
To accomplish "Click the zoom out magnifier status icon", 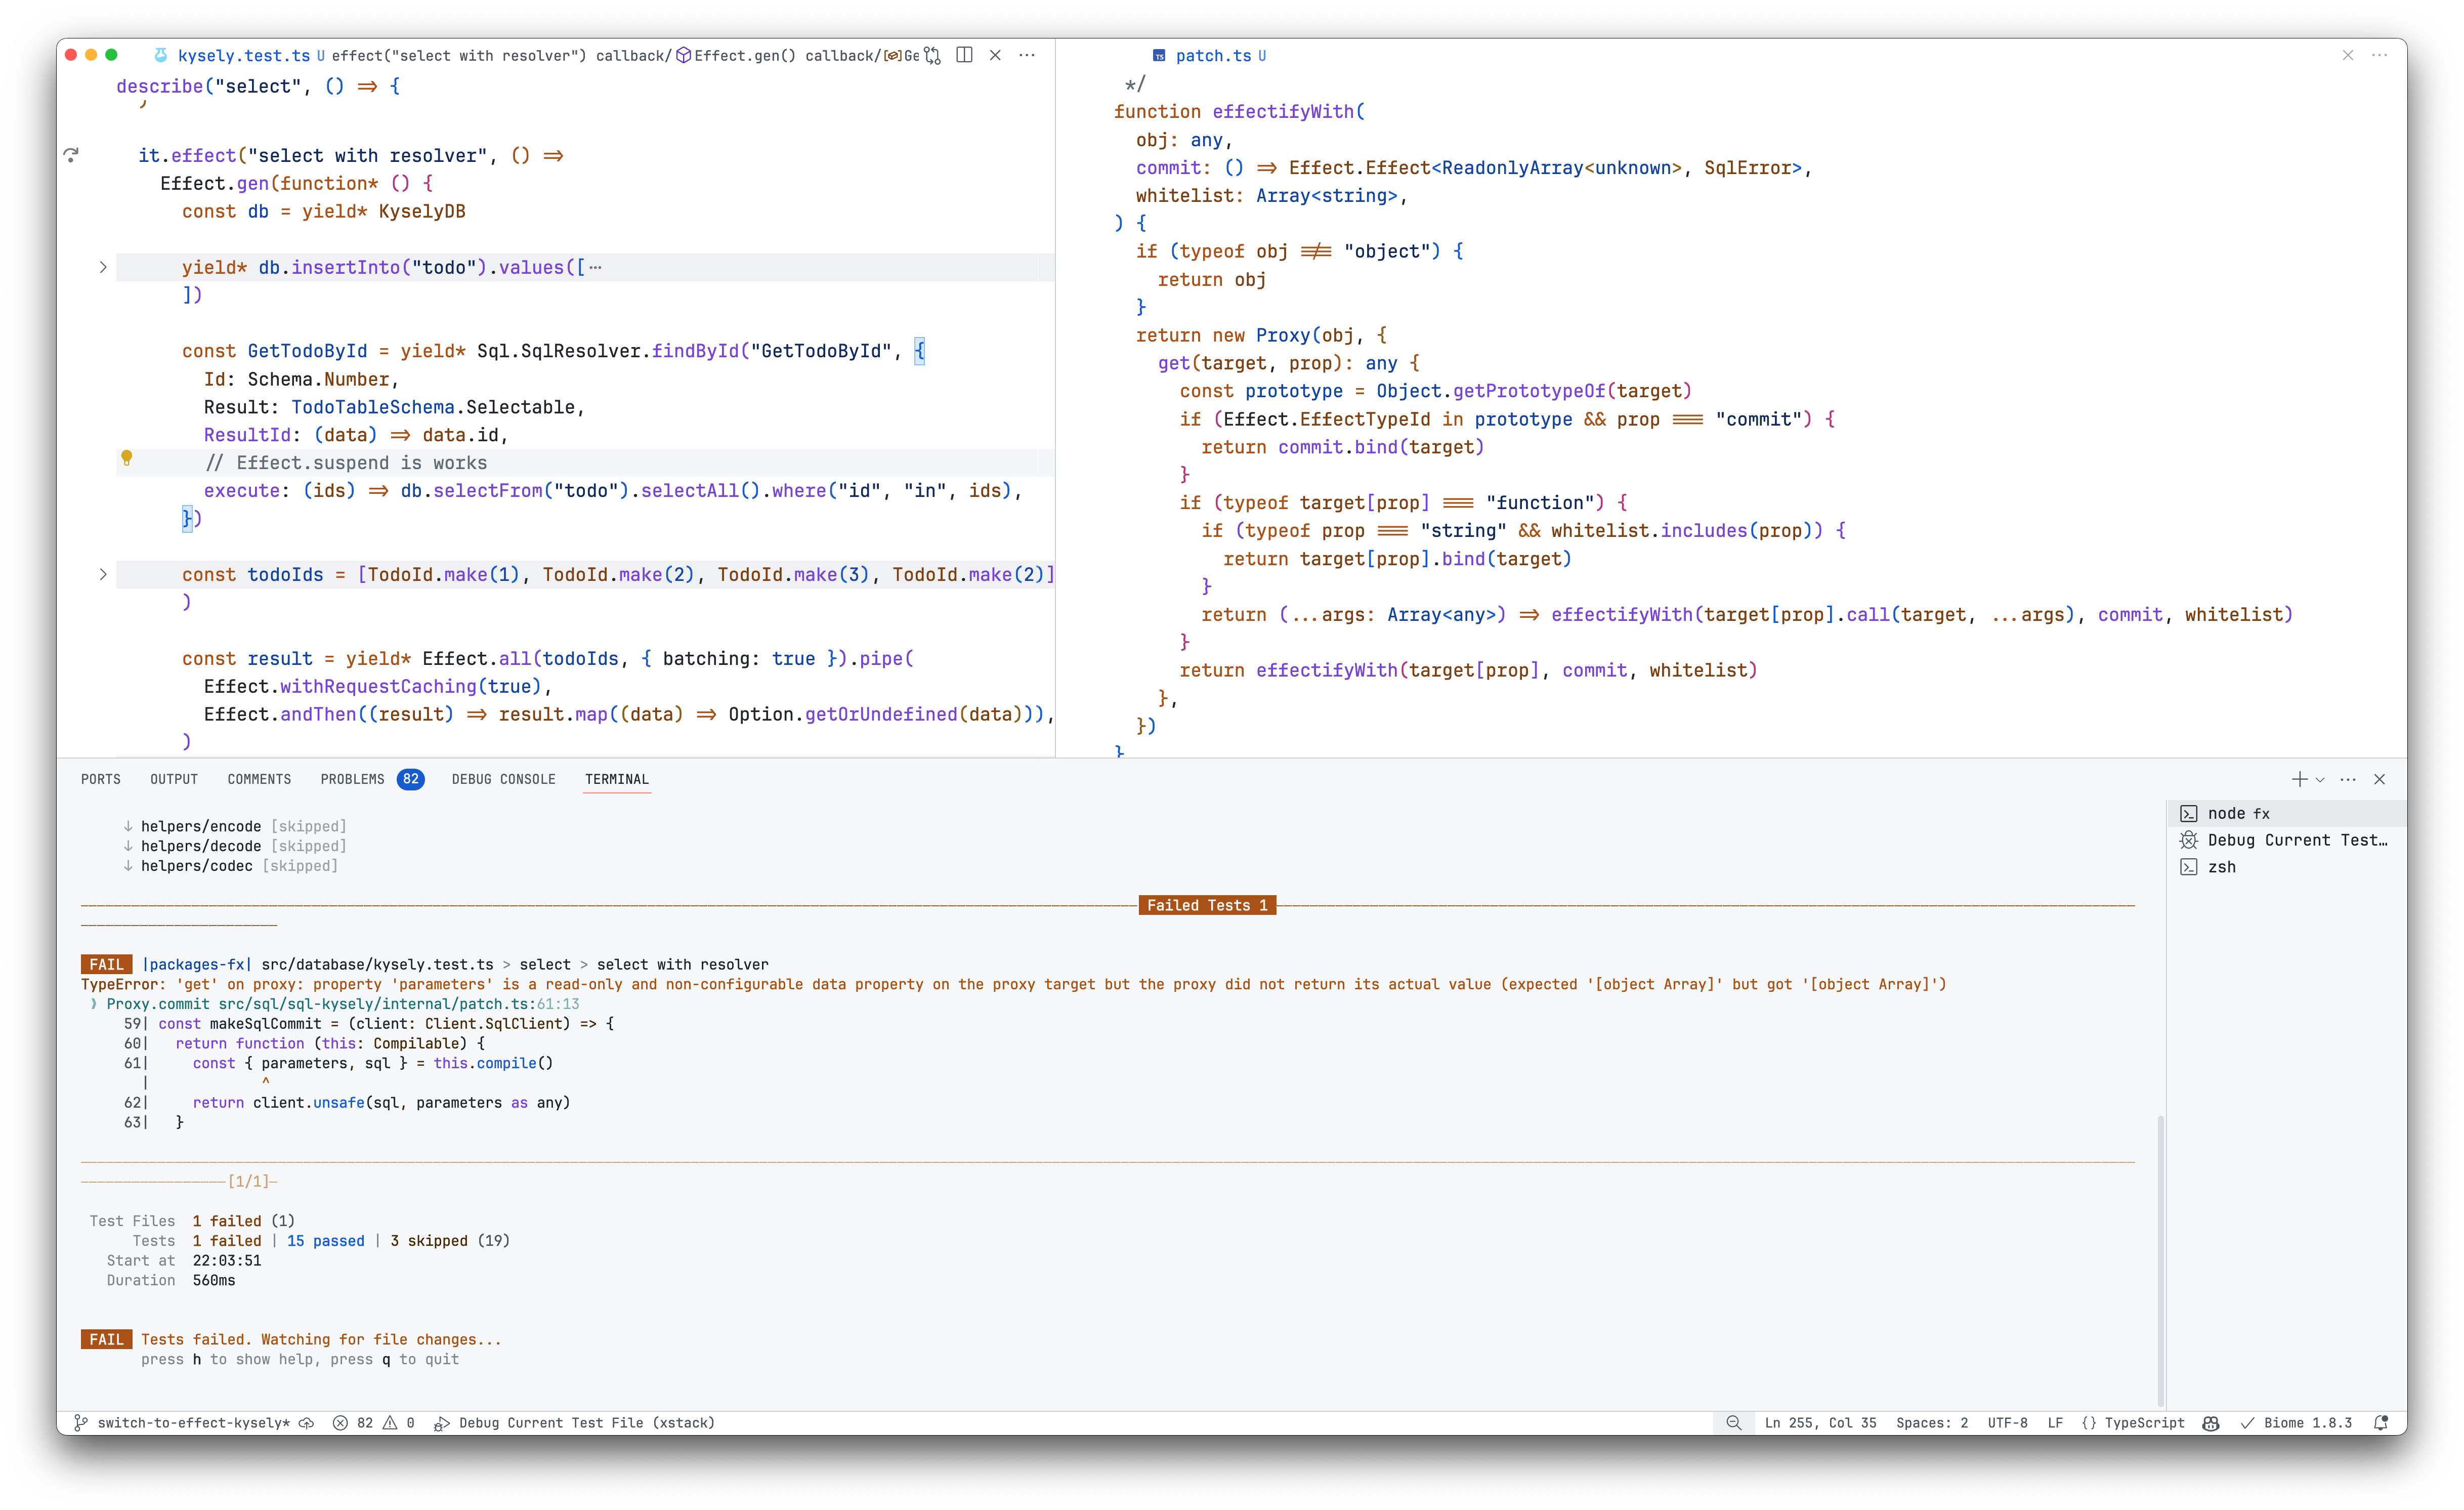I will pos(1733,1423).
